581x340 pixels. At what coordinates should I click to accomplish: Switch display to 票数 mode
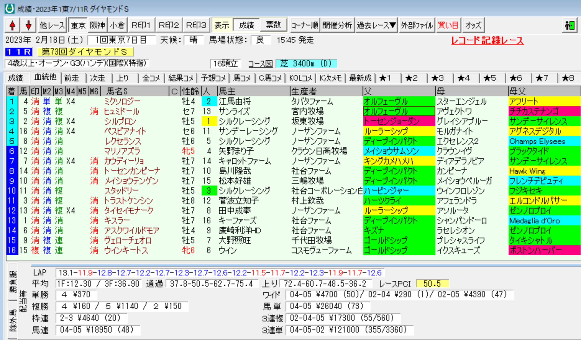[273, 25]
